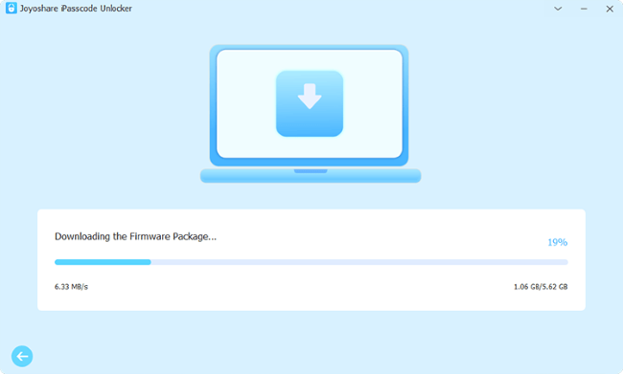Go back using the round arrow button
The height and width of the screenshot is (374, 623).
[22, 356]
